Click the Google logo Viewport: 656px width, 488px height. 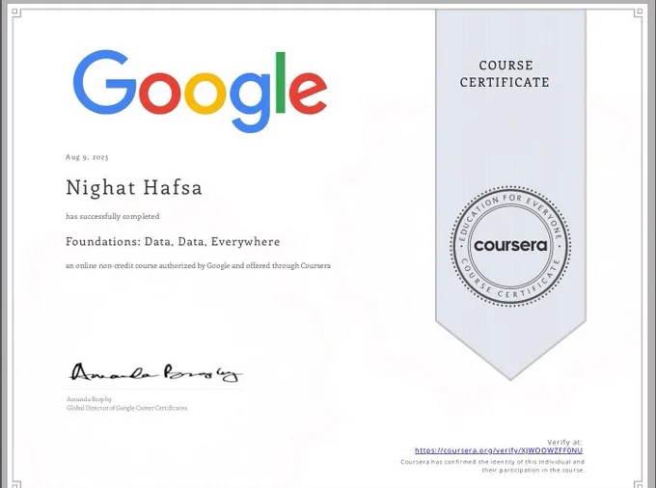tap(201, 92)
